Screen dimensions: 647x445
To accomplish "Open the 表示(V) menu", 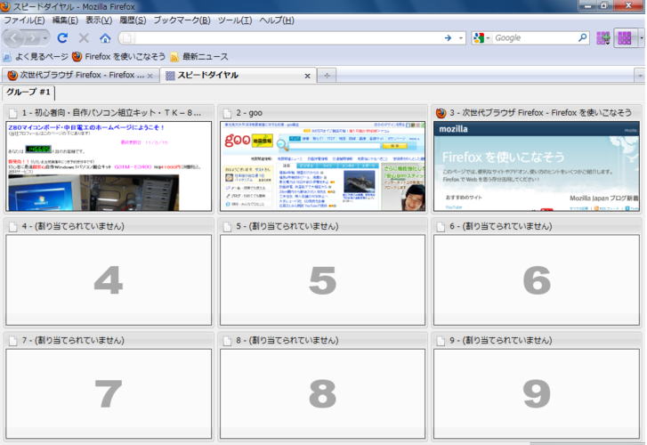I will point(99,20).
